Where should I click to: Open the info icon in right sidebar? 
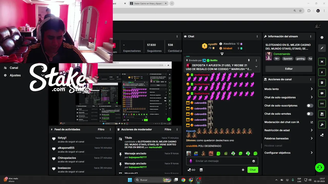[x=322, y=37]
